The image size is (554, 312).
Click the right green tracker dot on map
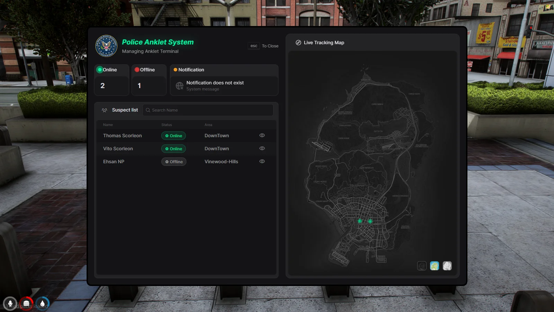tap(370, 221)
